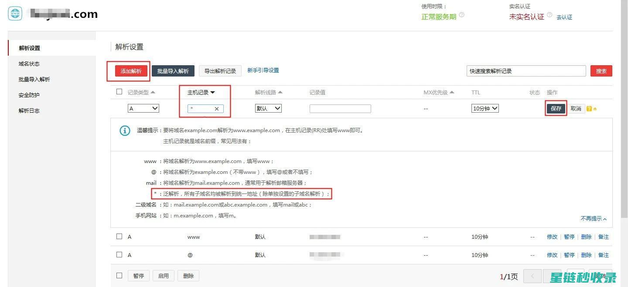
Task: Click help icon beside 正常服务期
Action: pos(462,15)
